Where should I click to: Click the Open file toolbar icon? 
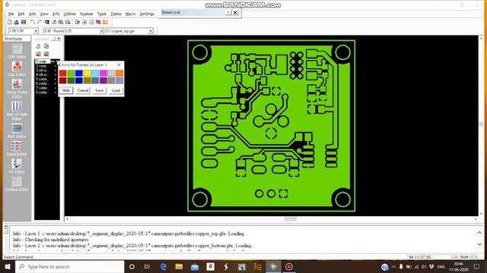[17, 22]
